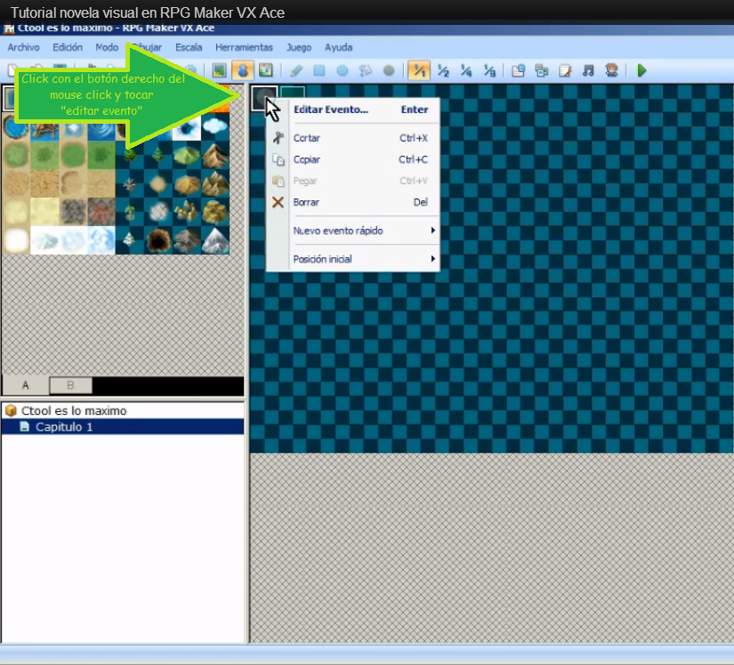Screen dimensions: 734x665
Task: Open the Escala menu
Action: click(189, 47)
